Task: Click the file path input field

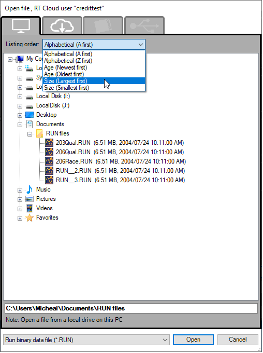Action: click(x=131, y=308)
